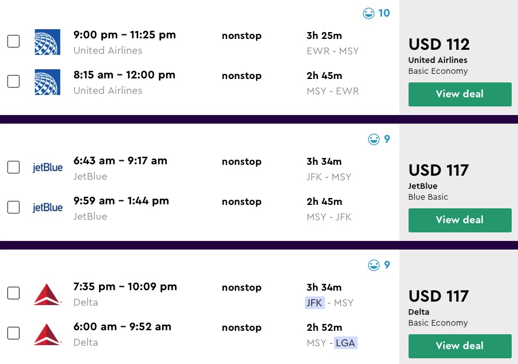
Task: View deal for United Airlines USD 112
Action: [x=460, y=94]
